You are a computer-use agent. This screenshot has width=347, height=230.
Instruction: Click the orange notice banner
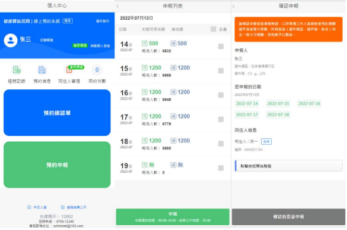[x=289, y=29]
